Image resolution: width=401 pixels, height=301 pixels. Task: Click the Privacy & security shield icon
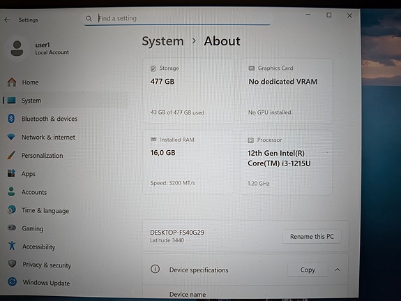pyautogui.click(x=12, y=264)
